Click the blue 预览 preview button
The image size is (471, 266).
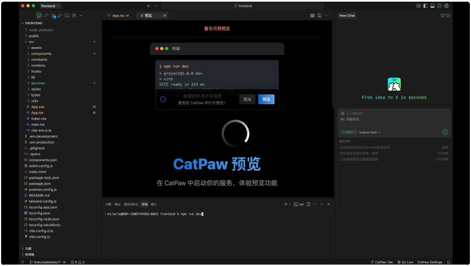point(266,99)
